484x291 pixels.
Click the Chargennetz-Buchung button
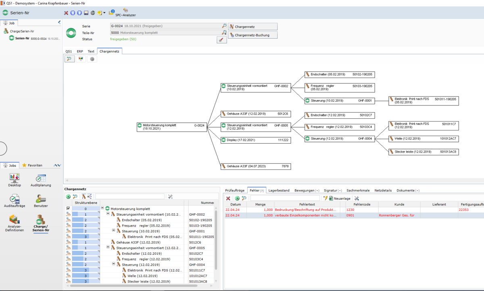(253, 35)
